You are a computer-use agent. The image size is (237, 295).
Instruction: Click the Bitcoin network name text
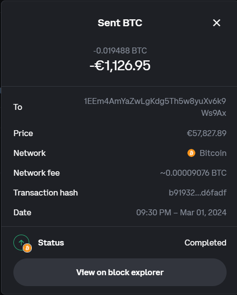213,153
